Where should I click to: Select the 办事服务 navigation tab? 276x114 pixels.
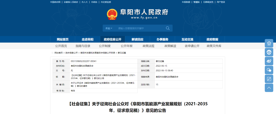pos(163,39)
